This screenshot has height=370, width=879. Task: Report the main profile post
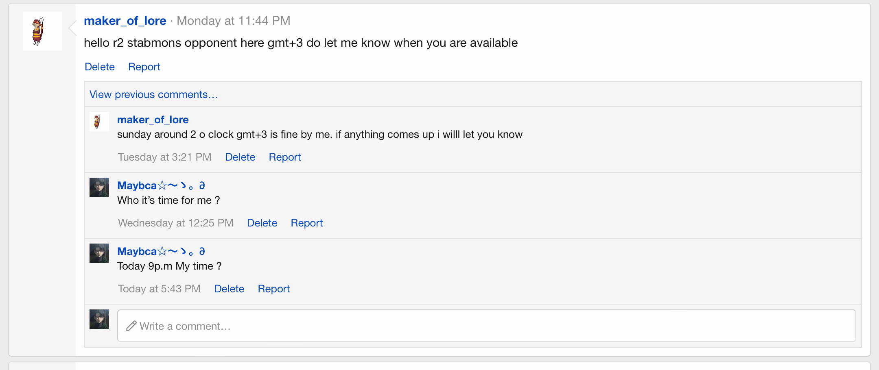tap(144, 67)
